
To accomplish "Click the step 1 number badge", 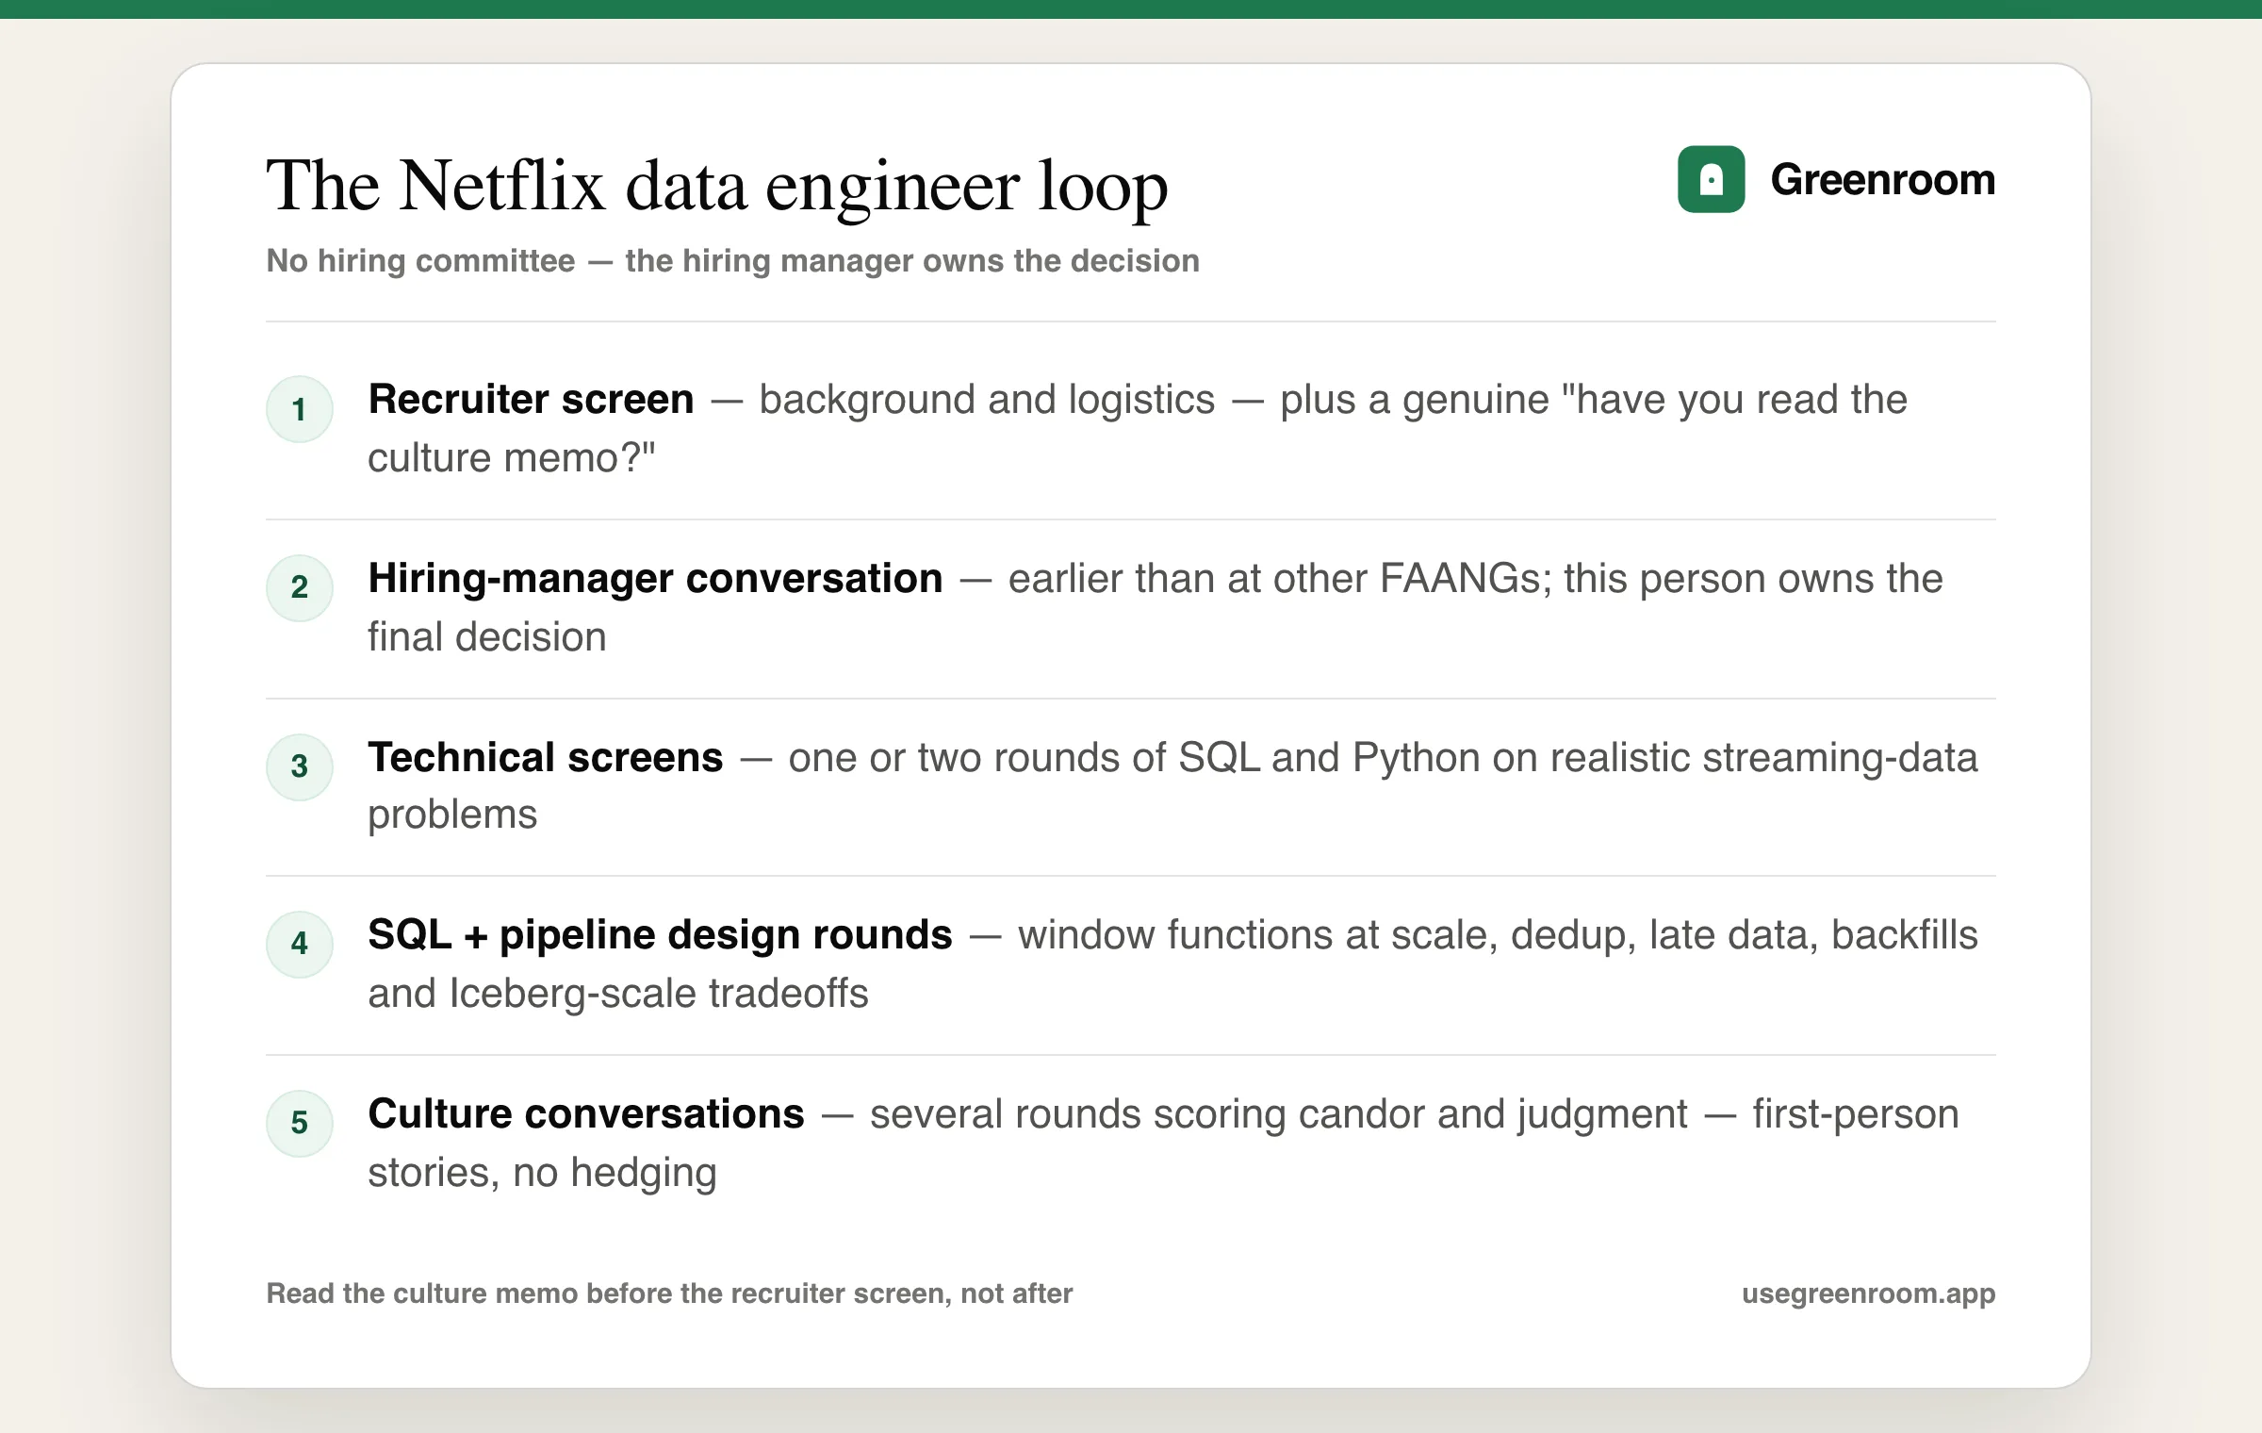I will pos(300,409).
